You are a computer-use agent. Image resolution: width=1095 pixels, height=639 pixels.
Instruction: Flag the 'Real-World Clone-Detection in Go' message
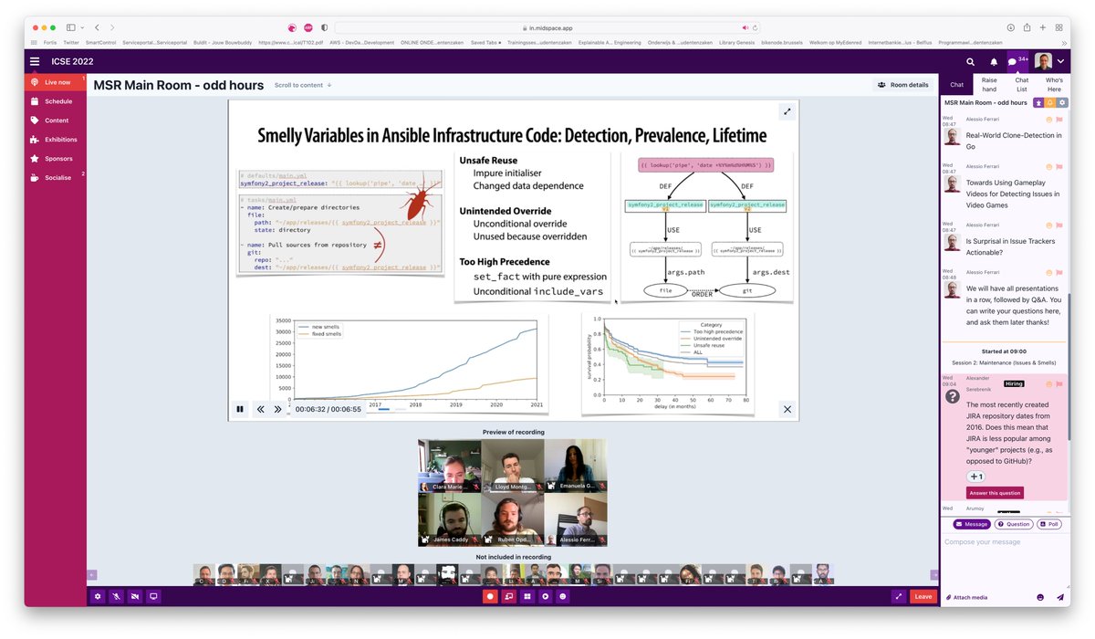[x=1060, y=120]
